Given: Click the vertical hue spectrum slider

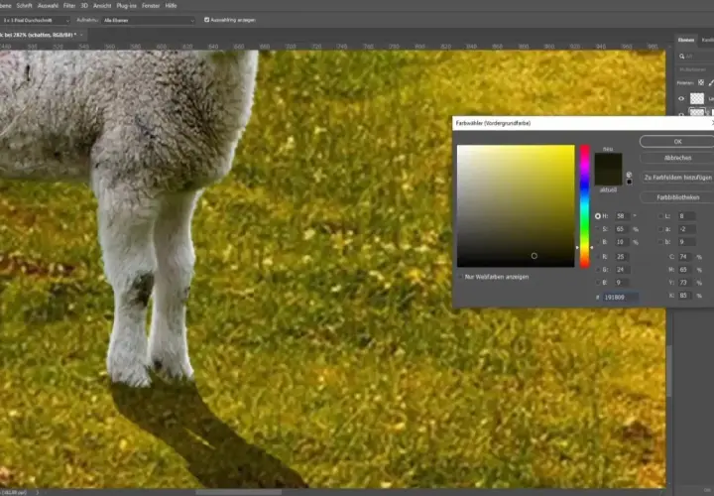Looking at the screenshot, I should (585, 206).
